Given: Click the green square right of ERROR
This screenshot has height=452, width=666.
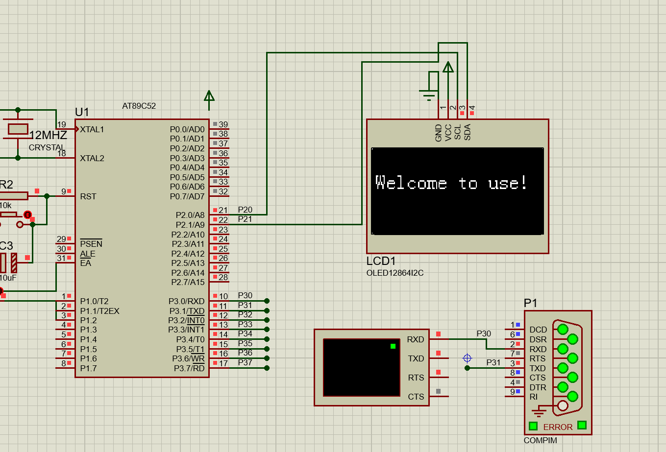Looking at the screenshot, I should pos(582,425).
